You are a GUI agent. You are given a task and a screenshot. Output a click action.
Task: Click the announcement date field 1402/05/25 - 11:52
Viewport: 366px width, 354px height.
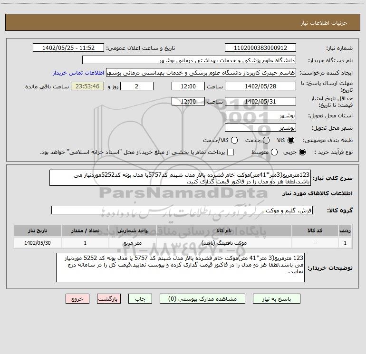[x=68, y=48]
